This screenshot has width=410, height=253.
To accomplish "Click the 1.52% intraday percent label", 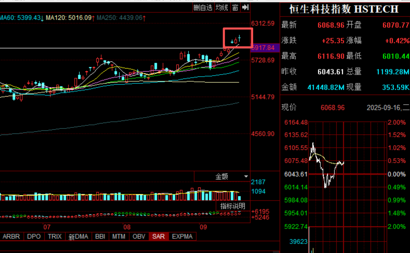I will [396, 135].
